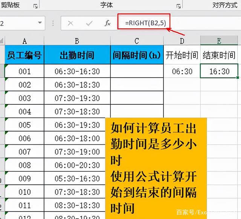241x219 pixels.
Task: Click employee number cell 004
Action: (24, 111)
